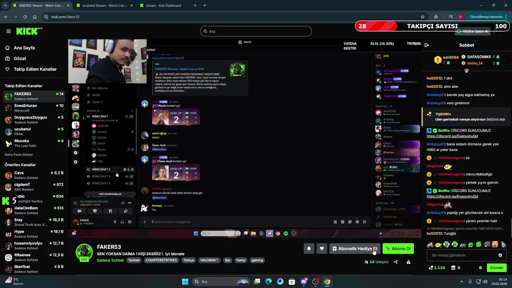The width and height of the screenshot is (512, 288).
Task: Click Abonelik Hediye Et gift button
Action: (x=354, y=249)
